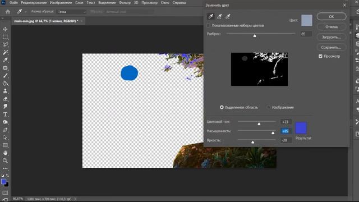
Task: Click the Сохранить button
Action: point(332,47)
